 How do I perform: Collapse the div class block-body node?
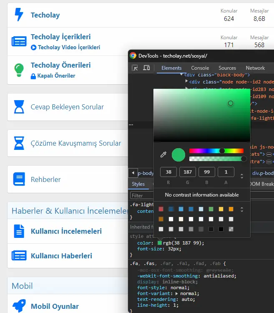181,74
